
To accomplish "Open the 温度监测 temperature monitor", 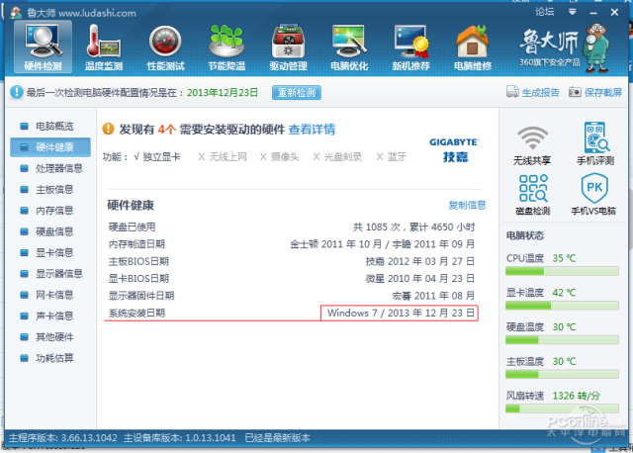I will (104, 46).
